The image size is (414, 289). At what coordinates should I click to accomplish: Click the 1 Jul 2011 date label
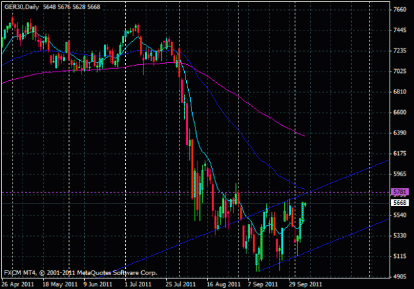point(138,284)
